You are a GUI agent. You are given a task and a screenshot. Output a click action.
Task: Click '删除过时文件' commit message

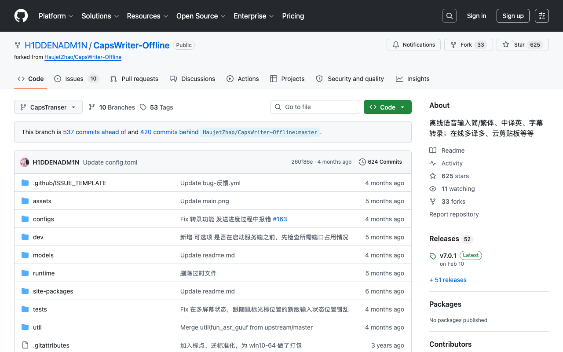tap(198, 273)
